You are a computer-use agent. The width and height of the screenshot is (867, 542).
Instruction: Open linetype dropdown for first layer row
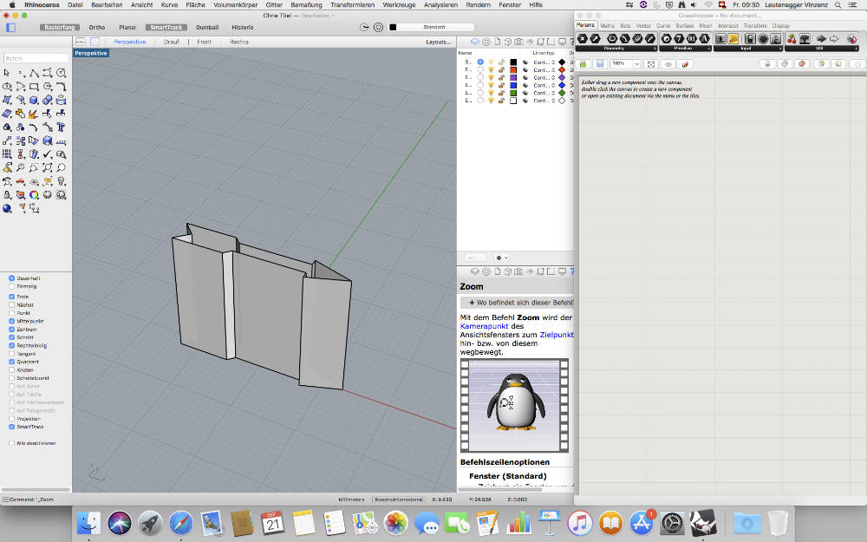click(544, 62)
